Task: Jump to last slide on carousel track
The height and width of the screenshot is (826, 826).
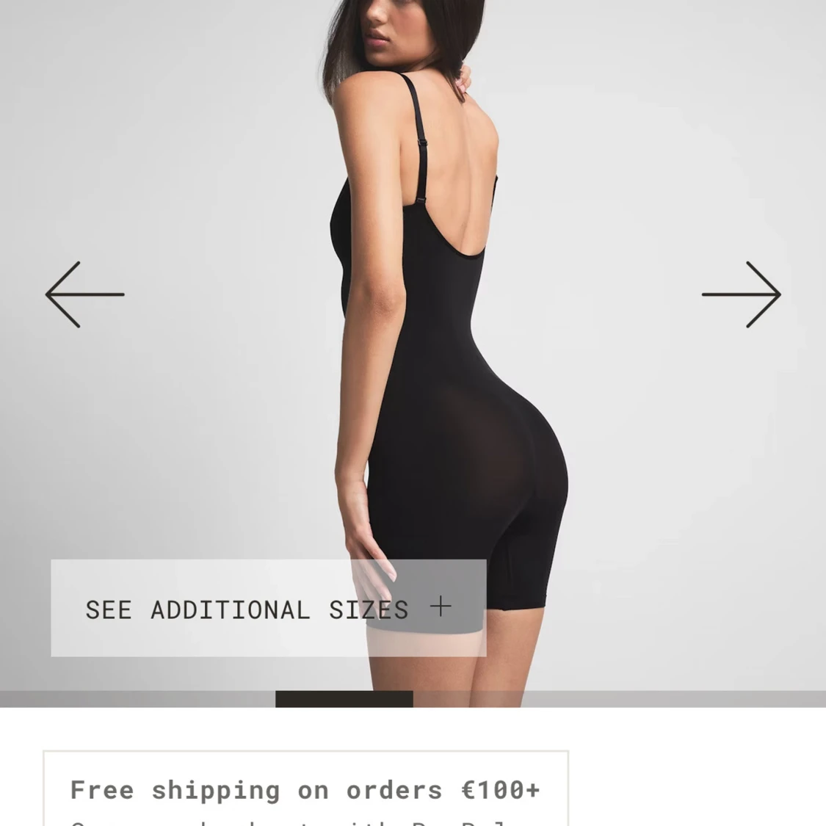Action: [x=620, y=699]
